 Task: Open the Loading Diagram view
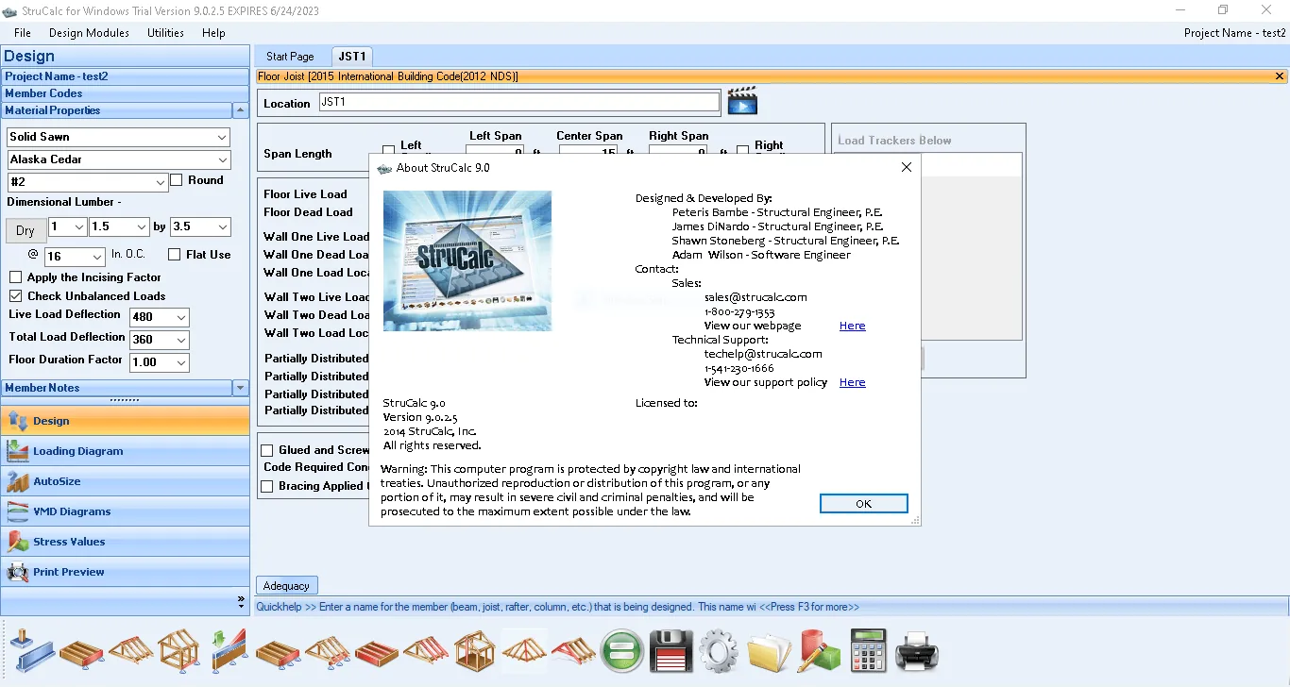tap(125, 451)
